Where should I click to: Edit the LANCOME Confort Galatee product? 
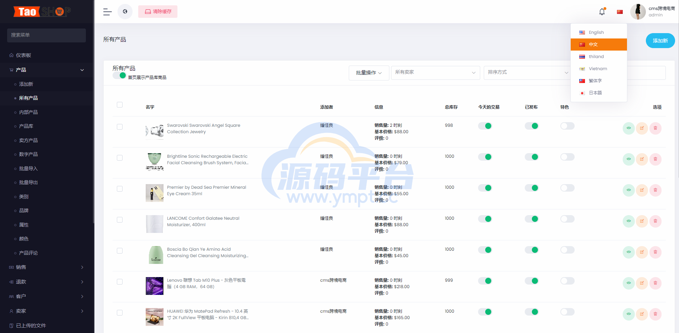pos(642,221)
